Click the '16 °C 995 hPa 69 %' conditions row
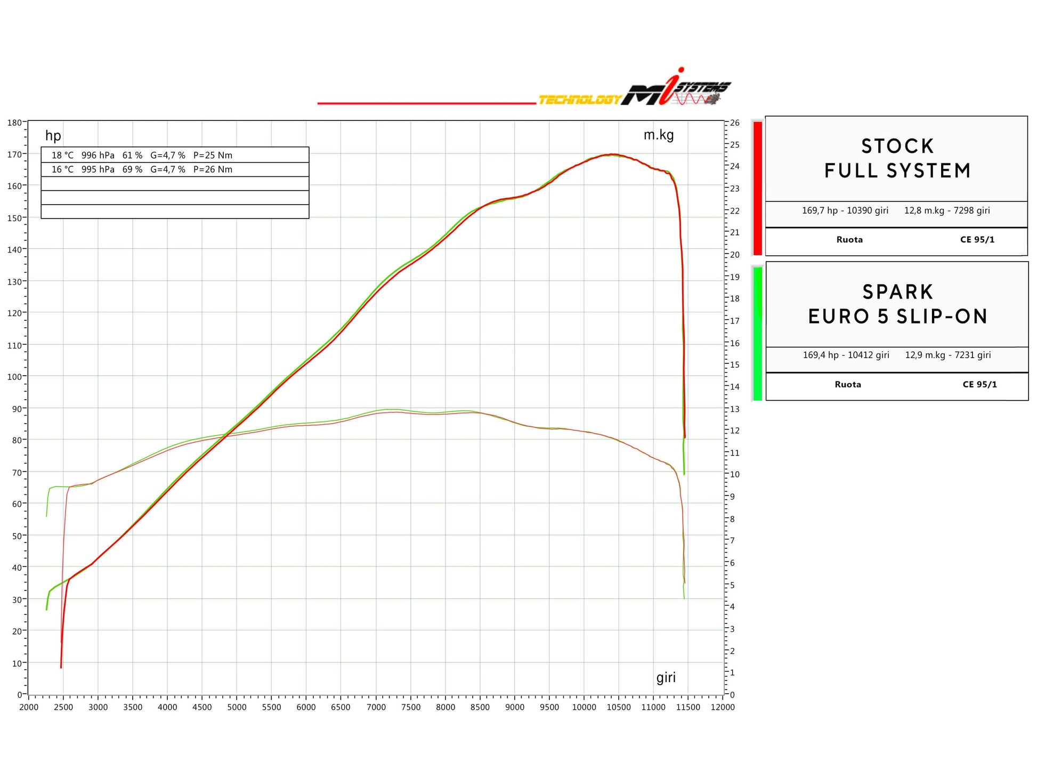This screenshot has height=778, width=1037. [175, 169]
